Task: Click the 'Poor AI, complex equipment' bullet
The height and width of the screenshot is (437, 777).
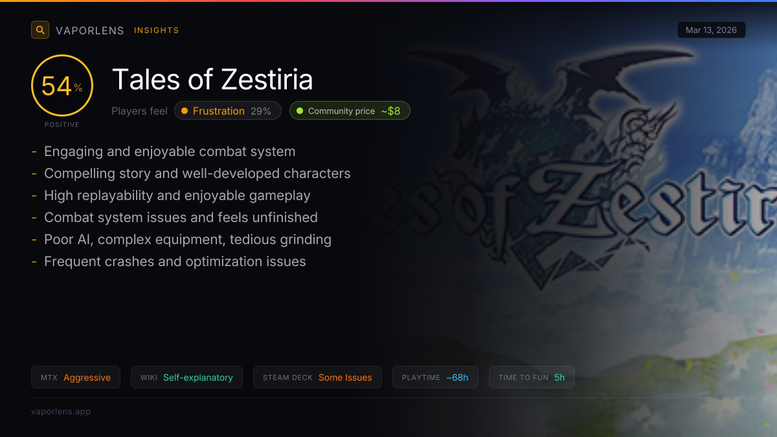Action: [188, 240]
